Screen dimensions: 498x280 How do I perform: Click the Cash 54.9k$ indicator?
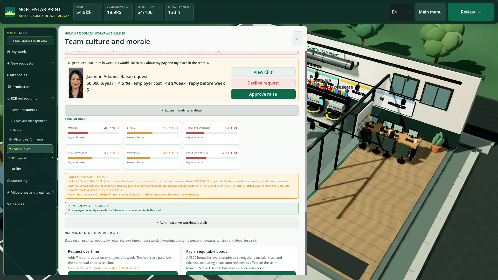pos(88,12)
